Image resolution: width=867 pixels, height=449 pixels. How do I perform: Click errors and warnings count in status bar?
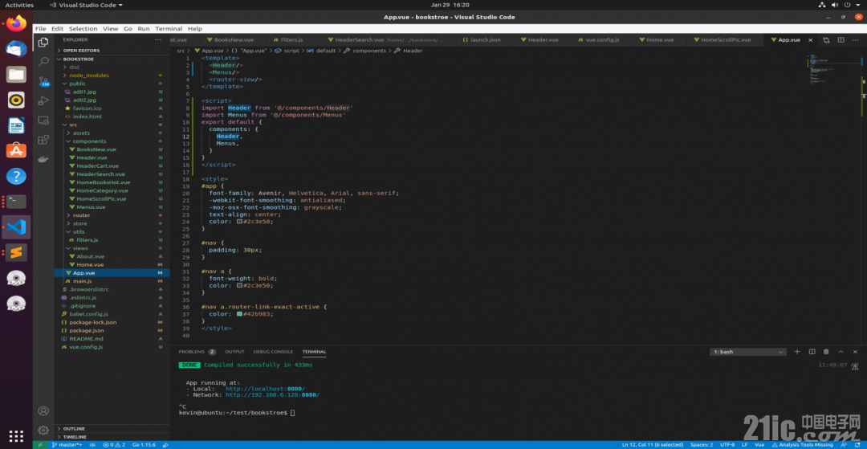tap(115, 444)
